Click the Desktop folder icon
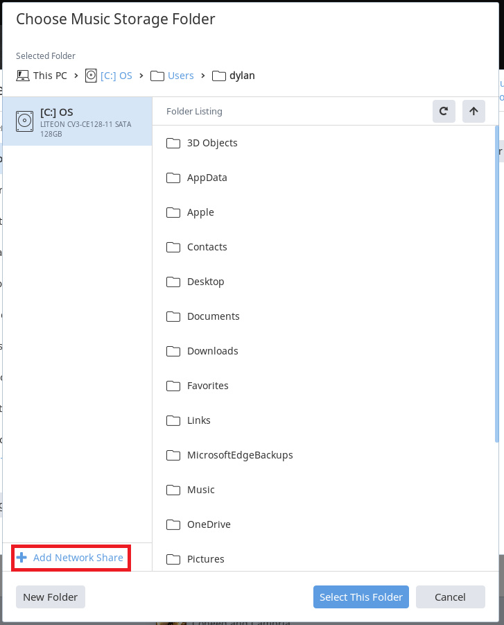The image size is (504, 625). 173,282
